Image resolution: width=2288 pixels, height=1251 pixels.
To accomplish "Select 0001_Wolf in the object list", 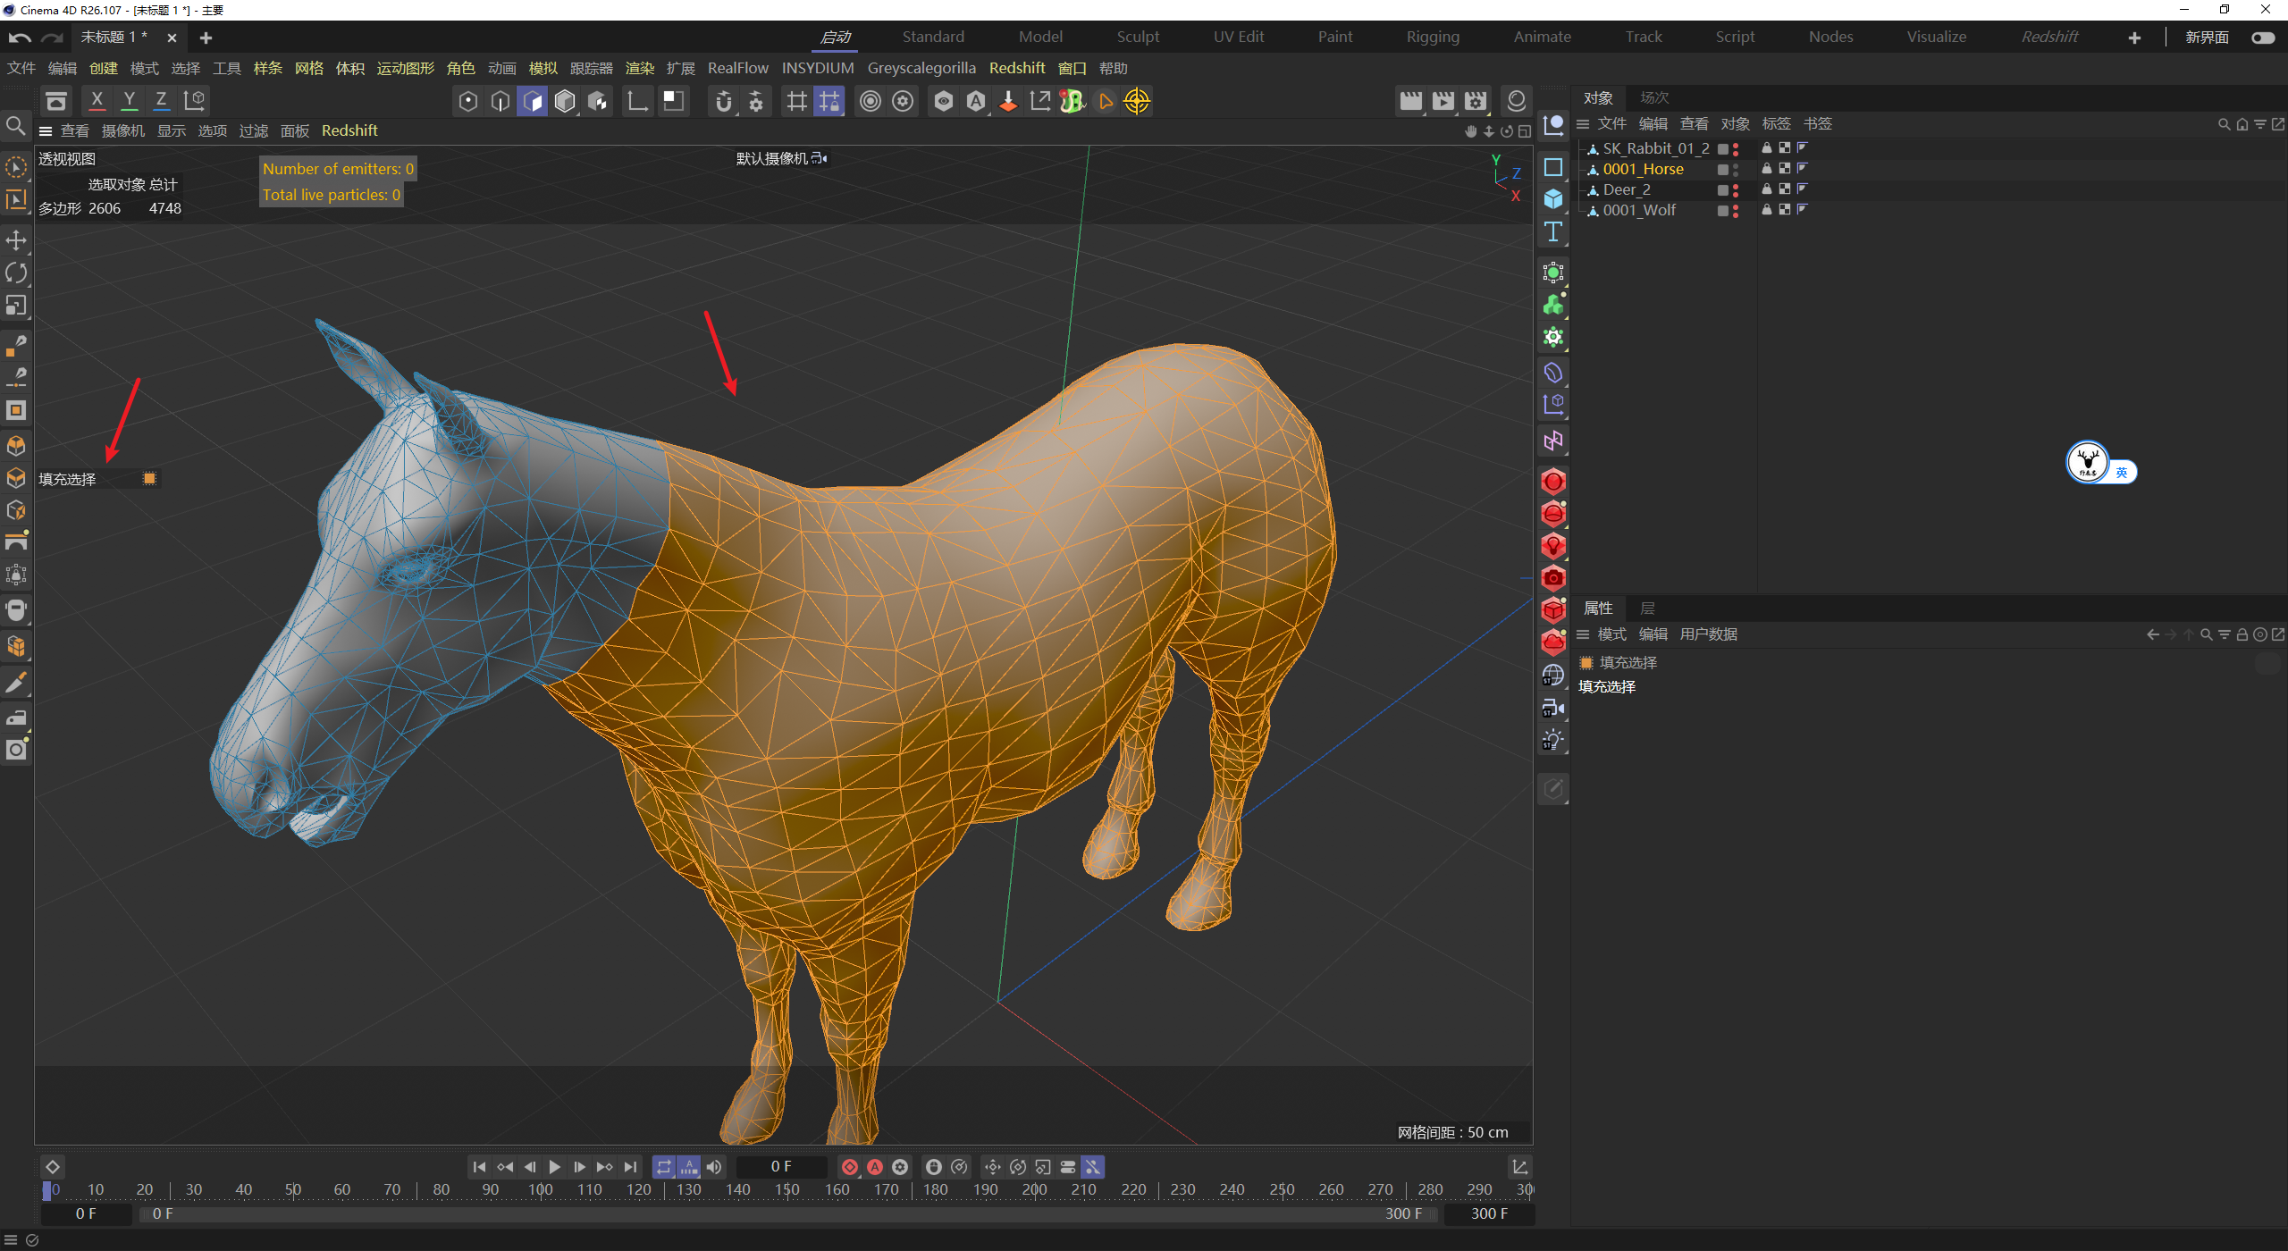I will point(1638,210).
